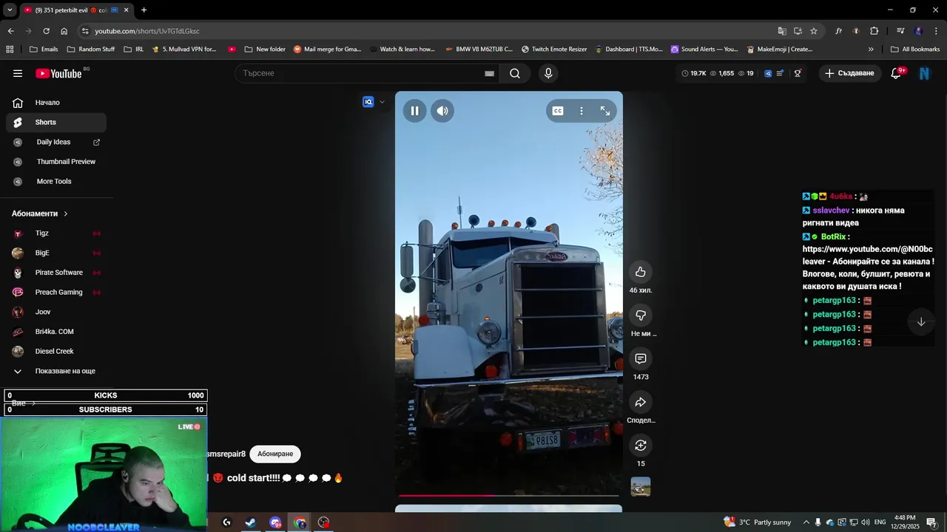The image size is (947, 532).
Task: Open Preach Gaming subscription
Action: (56, 293)
